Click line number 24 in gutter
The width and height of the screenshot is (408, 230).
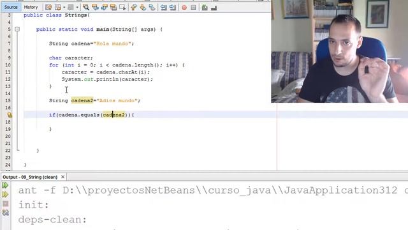tap(8, 165)
